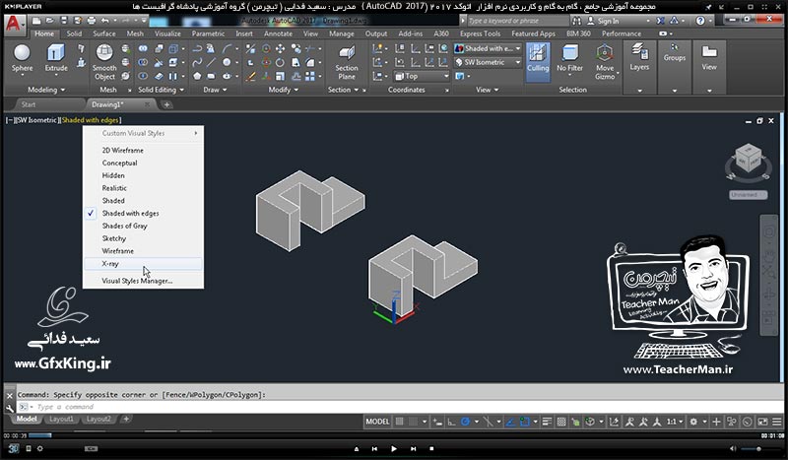Toggle Ortho mode in status bar
The width and height of the screenshot is (788, 460).
click(x=451, y=422)
